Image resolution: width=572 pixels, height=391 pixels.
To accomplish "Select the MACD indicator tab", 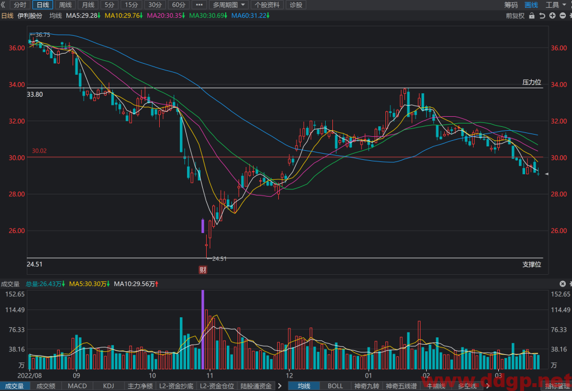I will coord(77,386).
